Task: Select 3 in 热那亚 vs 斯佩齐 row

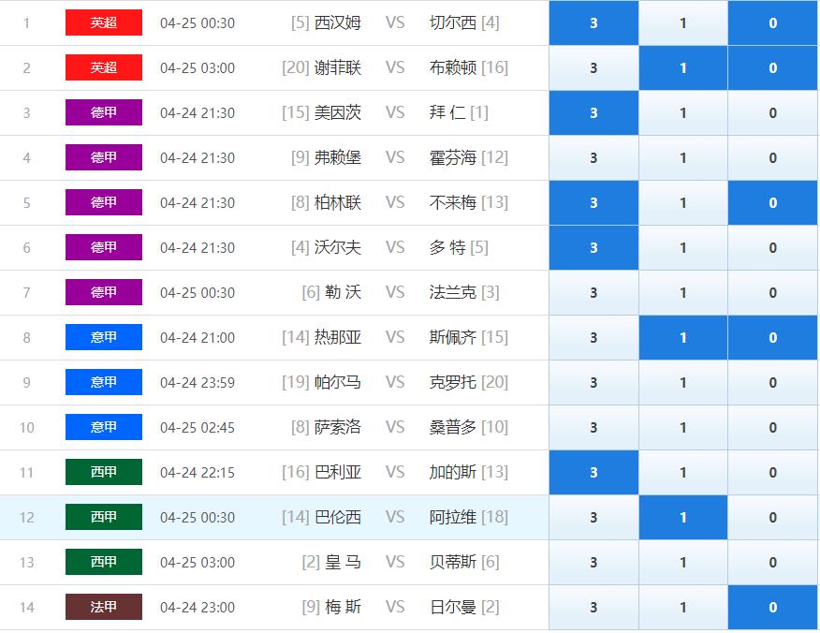Action: (x=593, y=338)
